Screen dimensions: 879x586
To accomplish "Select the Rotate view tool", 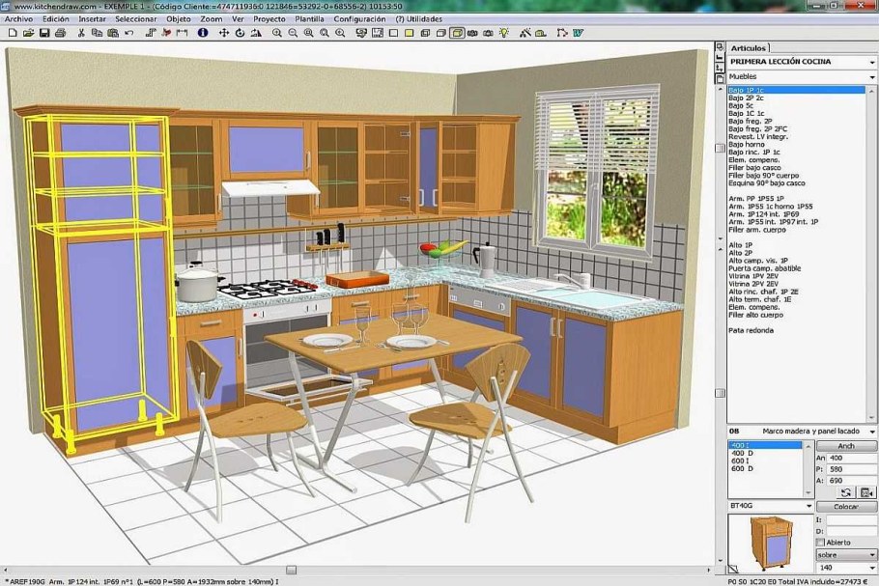I will (x=241, y=32).
